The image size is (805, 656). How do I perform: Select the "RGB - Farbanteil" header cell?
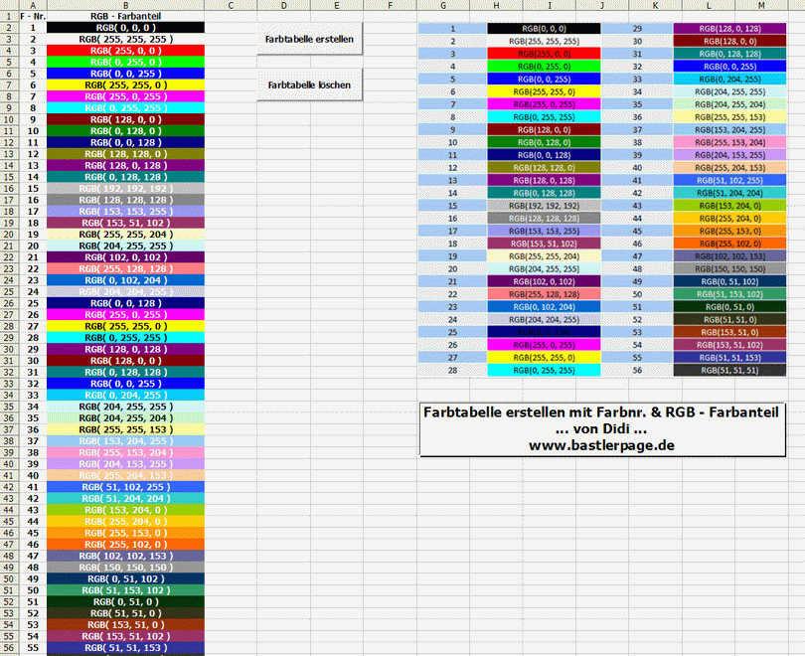pyautogui.click(x=126, y=17)
